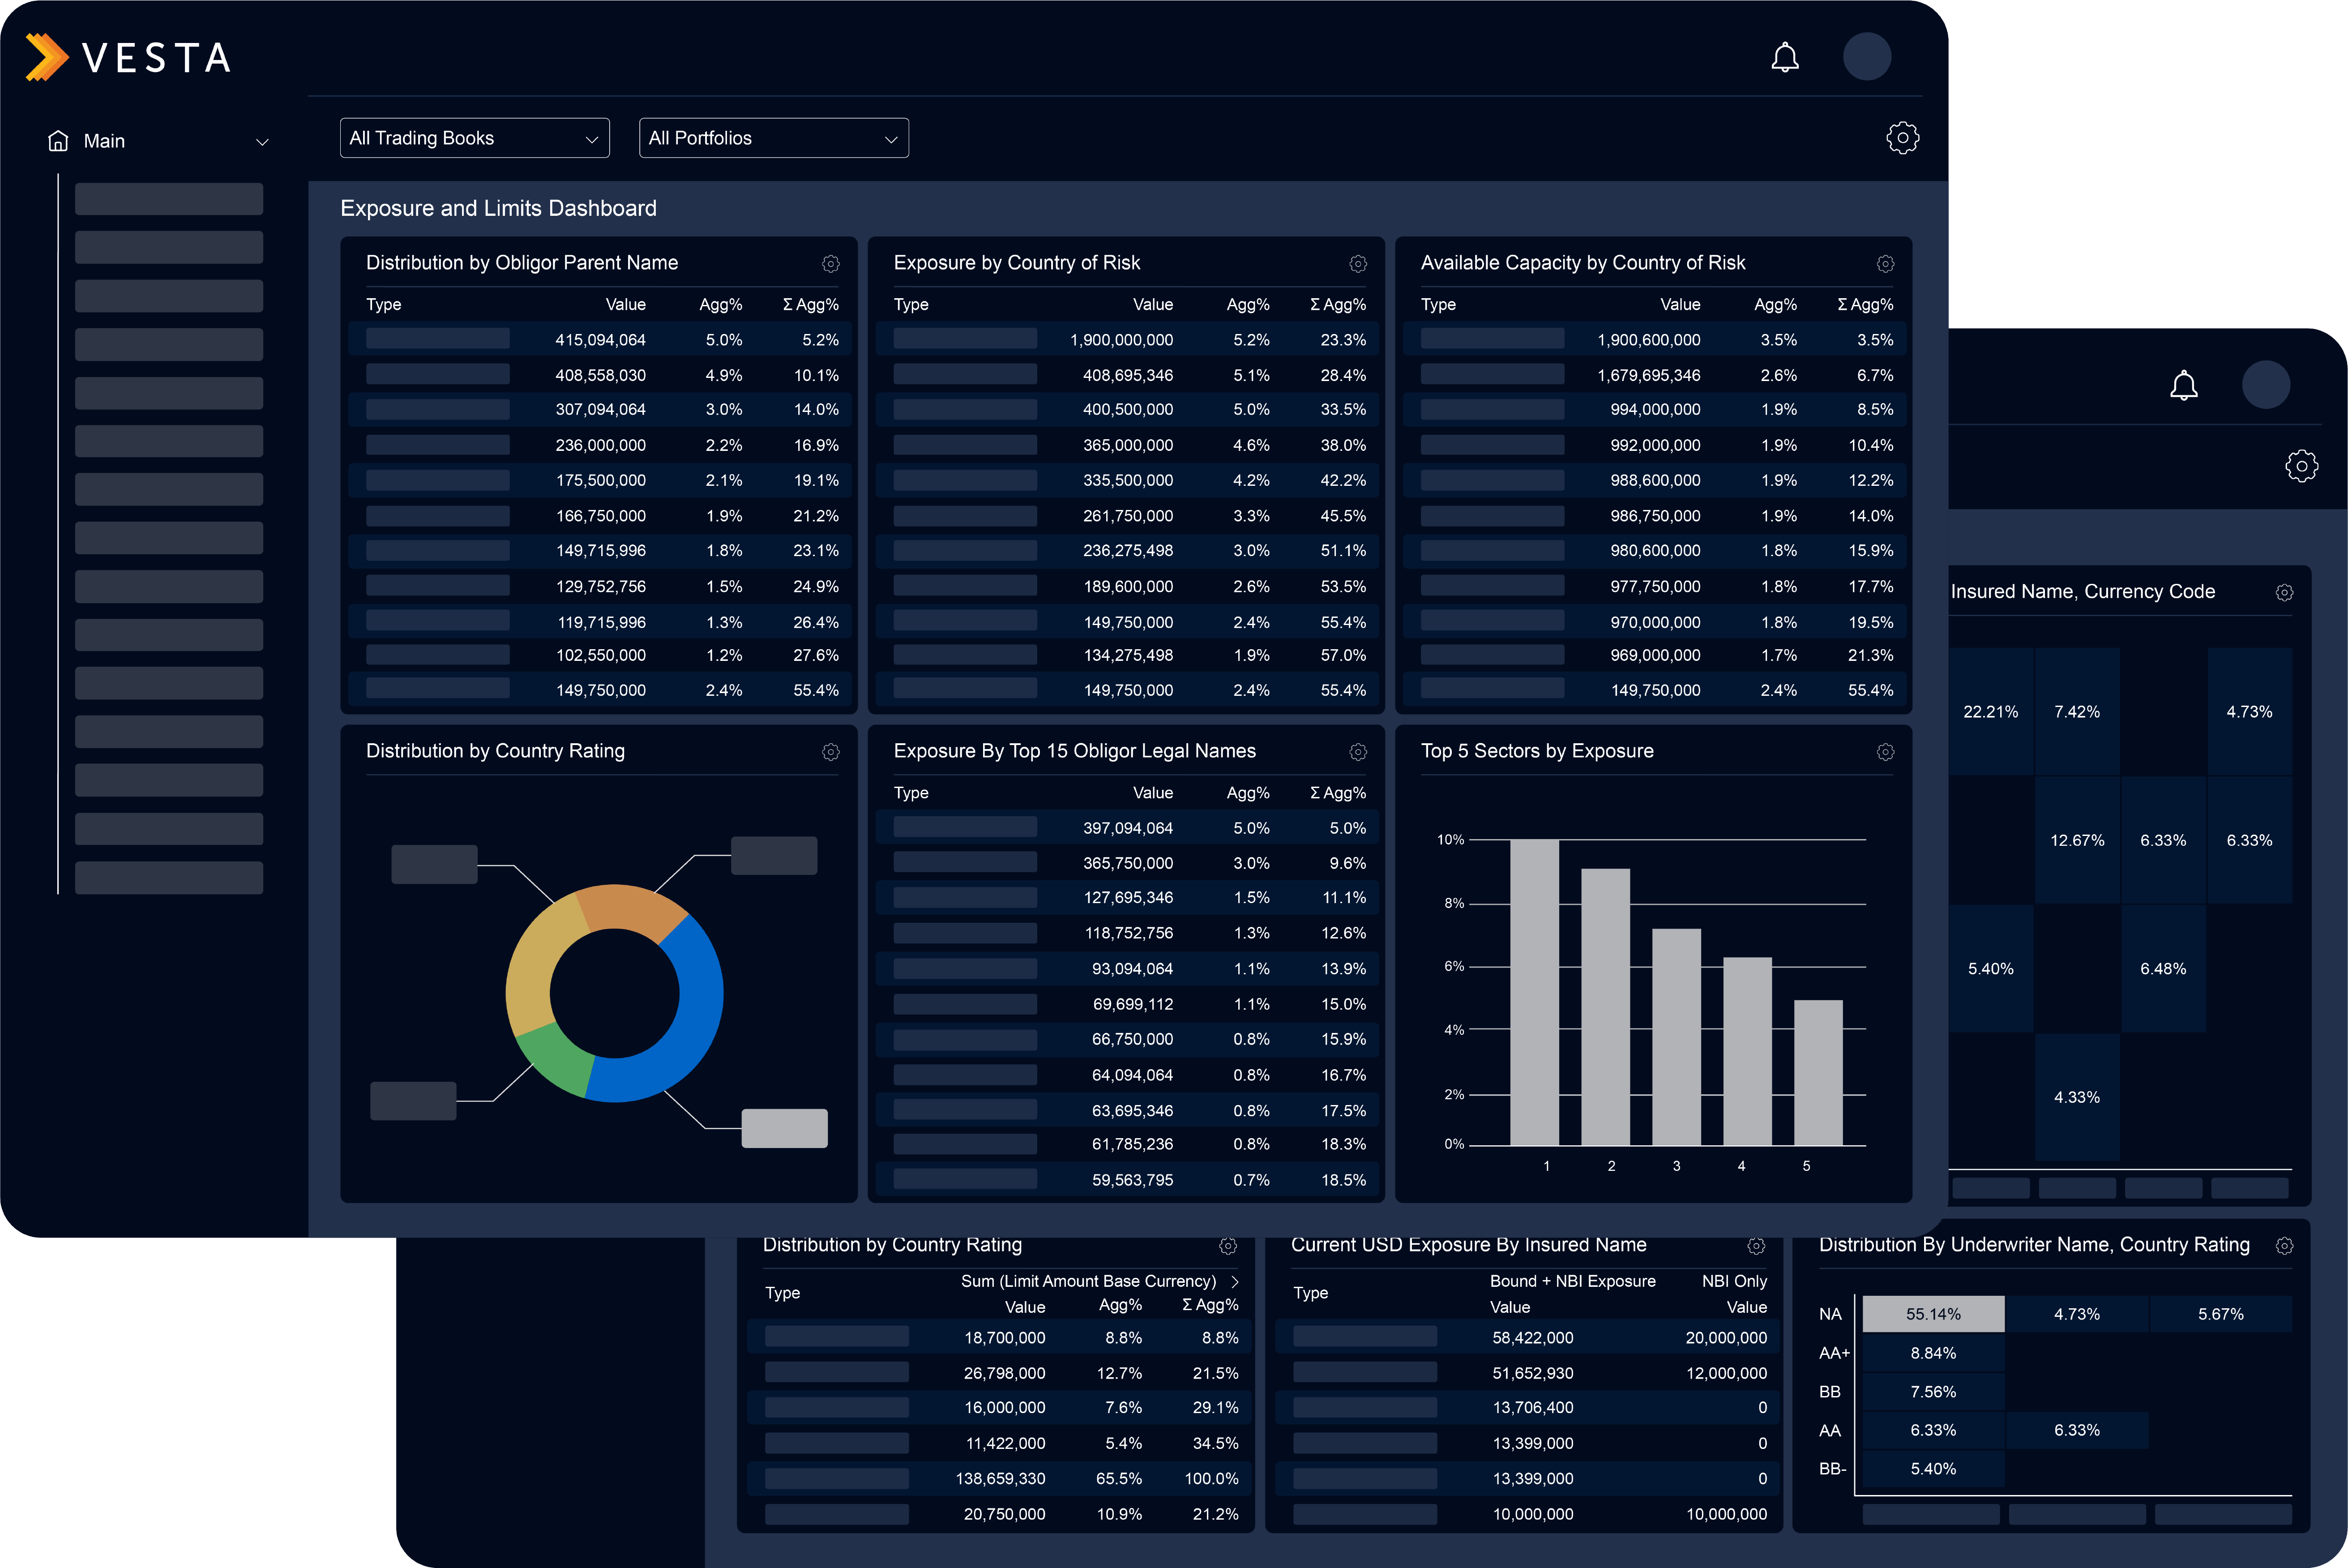Open the All Portfolios dropdown
The height and width of the screenshot is (1568, 2348).
point(774,138)
